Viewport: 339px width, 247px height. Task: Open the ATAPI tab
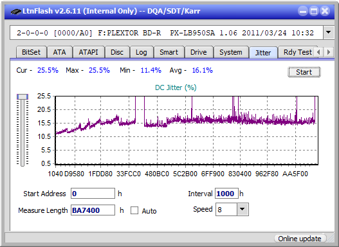[x=88, y=52]
